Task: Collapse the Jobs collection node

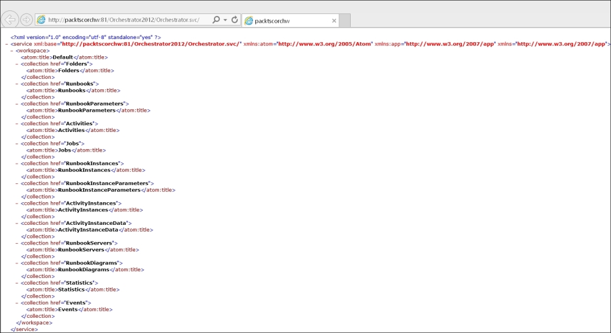Action: tap(17, 144)
